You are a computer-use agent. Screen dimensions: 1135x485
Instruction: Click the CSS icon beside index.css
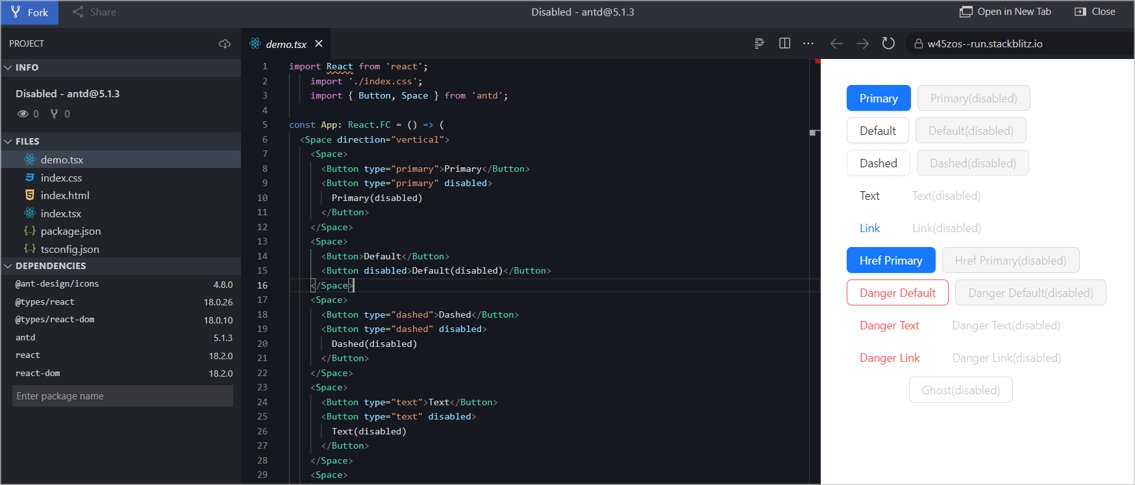coord(30,177)
